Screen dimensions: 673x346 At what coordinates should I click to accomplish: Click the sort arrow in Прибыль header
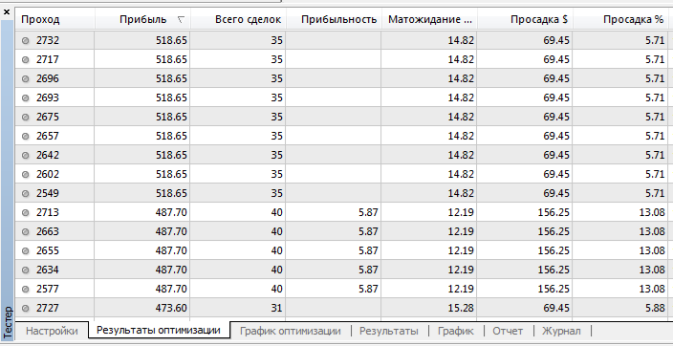click(x=181, y=19)
